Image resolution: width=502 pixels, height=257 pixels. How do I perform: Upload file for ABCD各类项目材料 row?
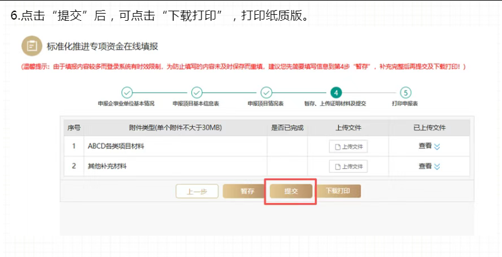(x=348, y=146)
